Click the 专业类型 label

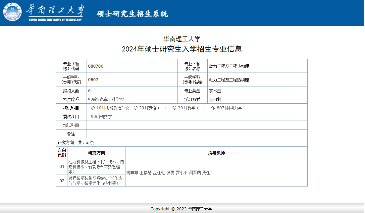pyautogui.click(x=192, y=91)
